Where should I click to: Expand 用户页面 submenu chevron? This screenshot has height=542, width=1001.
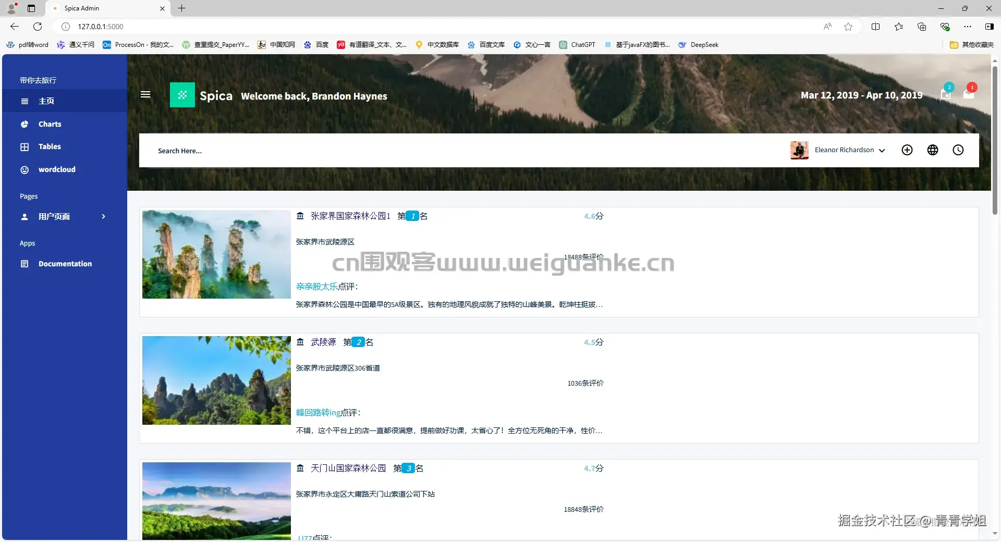103,216
